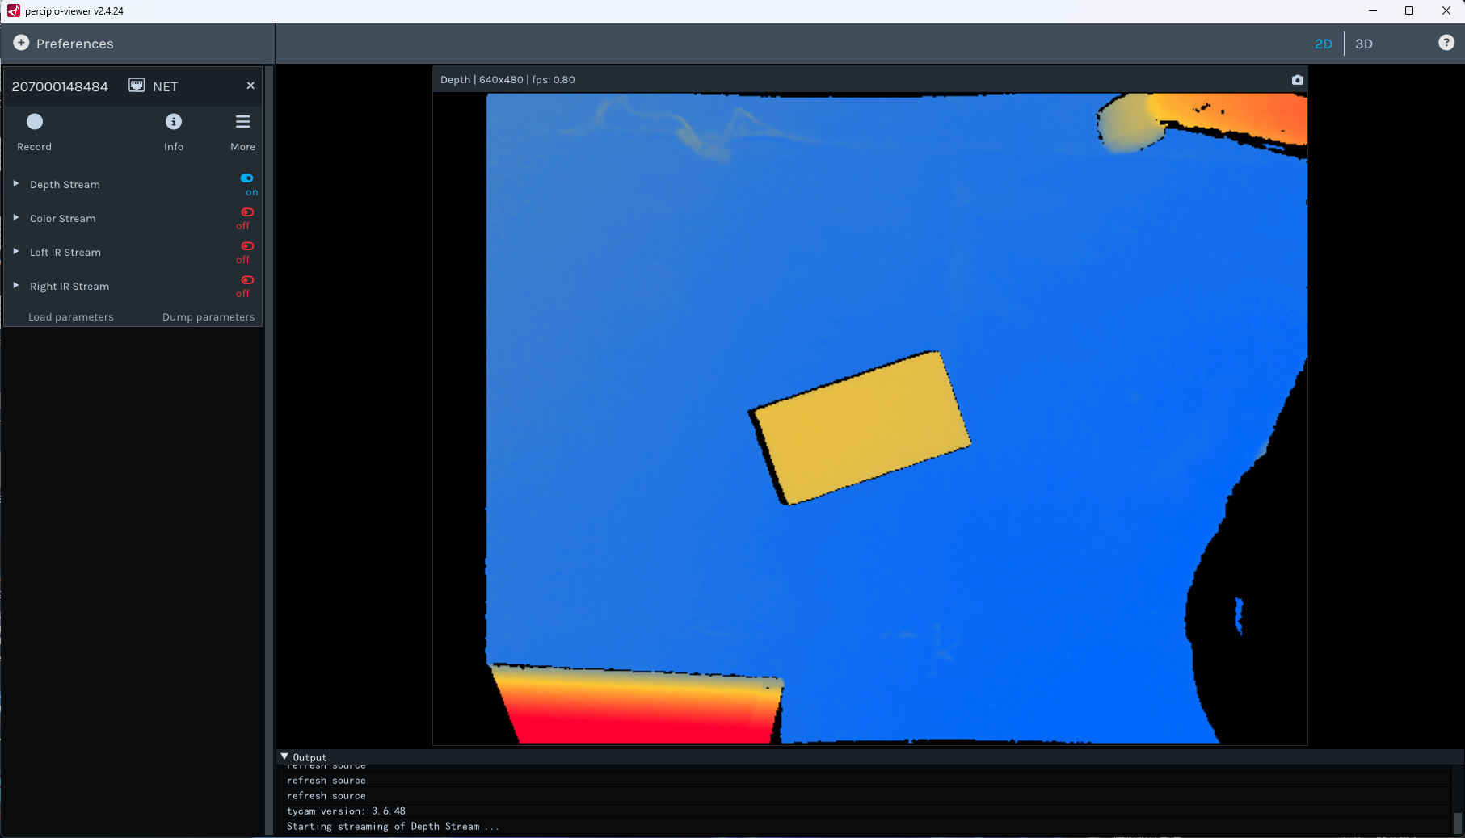The width and height of the screenshot is (1465, 838).
Task: Click the Left IR Stream label
Action: pyautogui.click(x=65, y=253)
